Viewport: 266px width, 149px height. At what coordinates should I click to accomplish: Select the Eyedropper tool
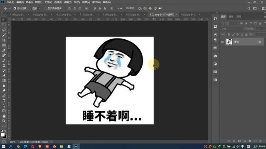click(x=4, y=50)
